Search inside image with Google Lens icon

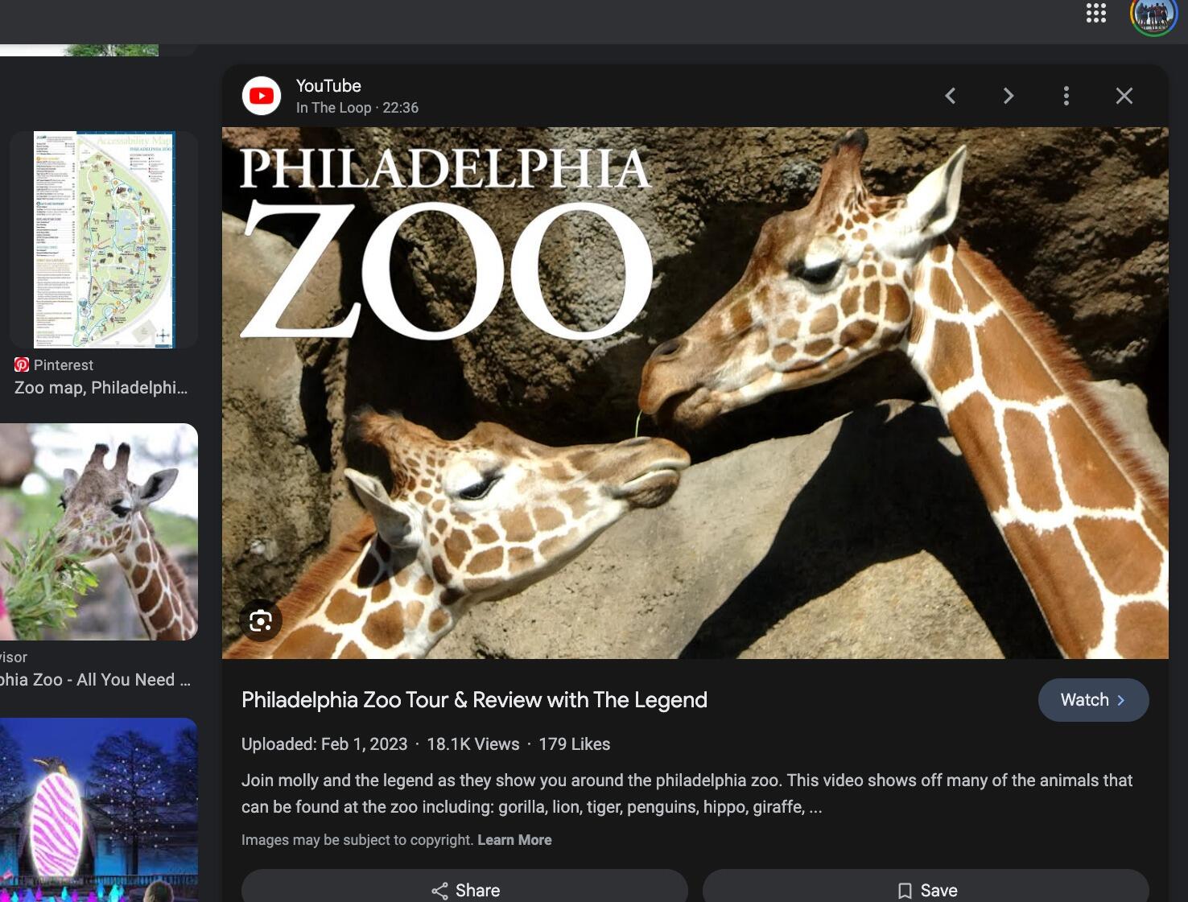(x=261, y=621)
